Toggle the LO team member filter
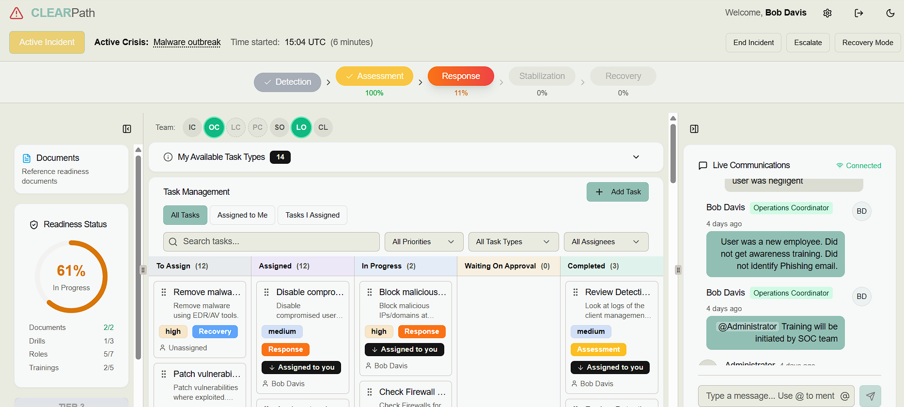Viewport: 904px width, 407px height. [301, 127]
